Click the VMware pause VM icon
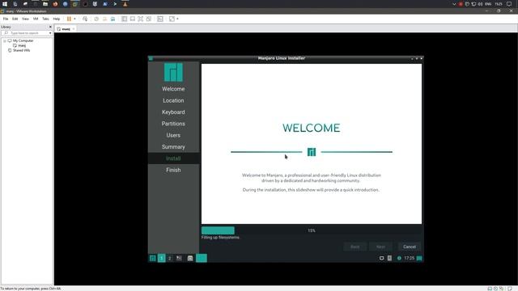The image size is (518, 291). coord(69,19)
